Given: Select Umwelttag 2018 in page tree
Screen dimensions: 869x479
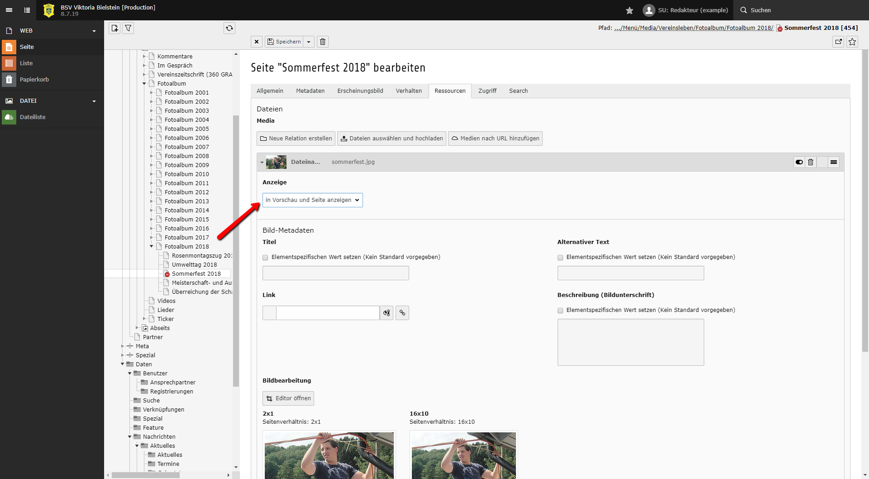Looking at the screenshot, I should click(194, 265).
